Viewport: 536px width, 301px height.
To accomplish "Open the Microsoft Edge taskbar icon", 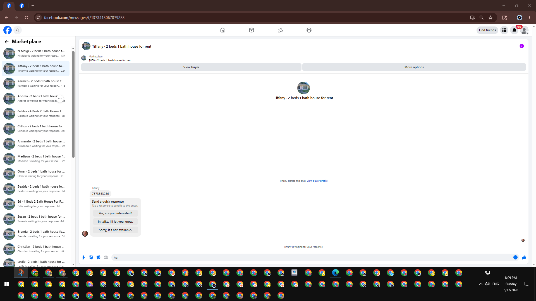I will tap(336, 273).
